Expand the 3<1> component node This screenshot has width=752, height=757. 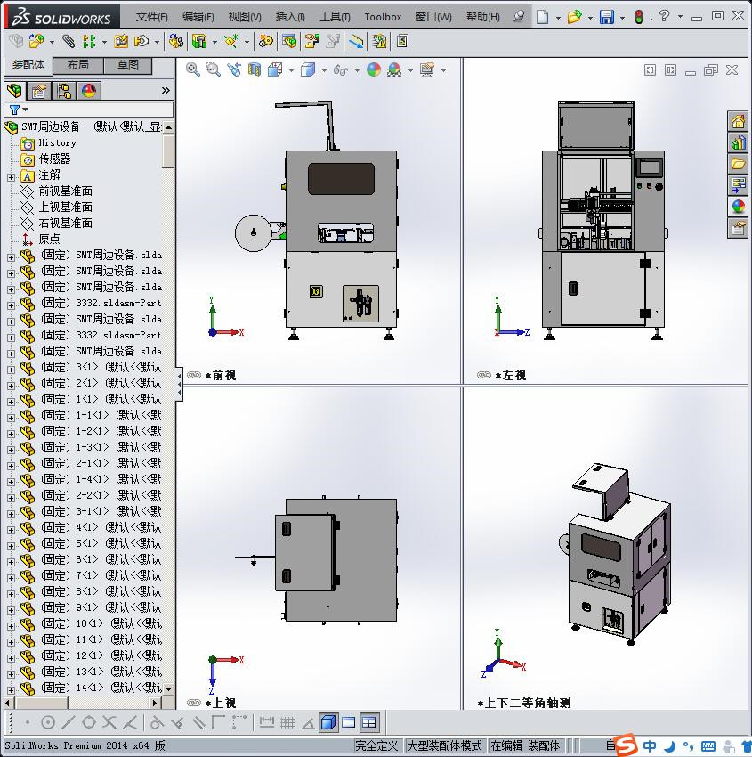11,368
